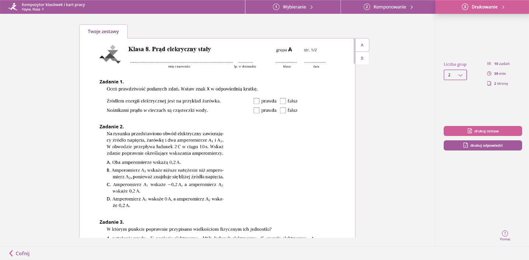This screenshot has height=260, width=529.
Task: Click the 'data' dotted line field
Action: 316,62
